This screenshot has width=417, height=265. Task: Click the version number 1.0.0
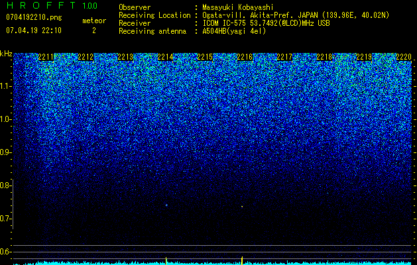click(x=90, y=6)
